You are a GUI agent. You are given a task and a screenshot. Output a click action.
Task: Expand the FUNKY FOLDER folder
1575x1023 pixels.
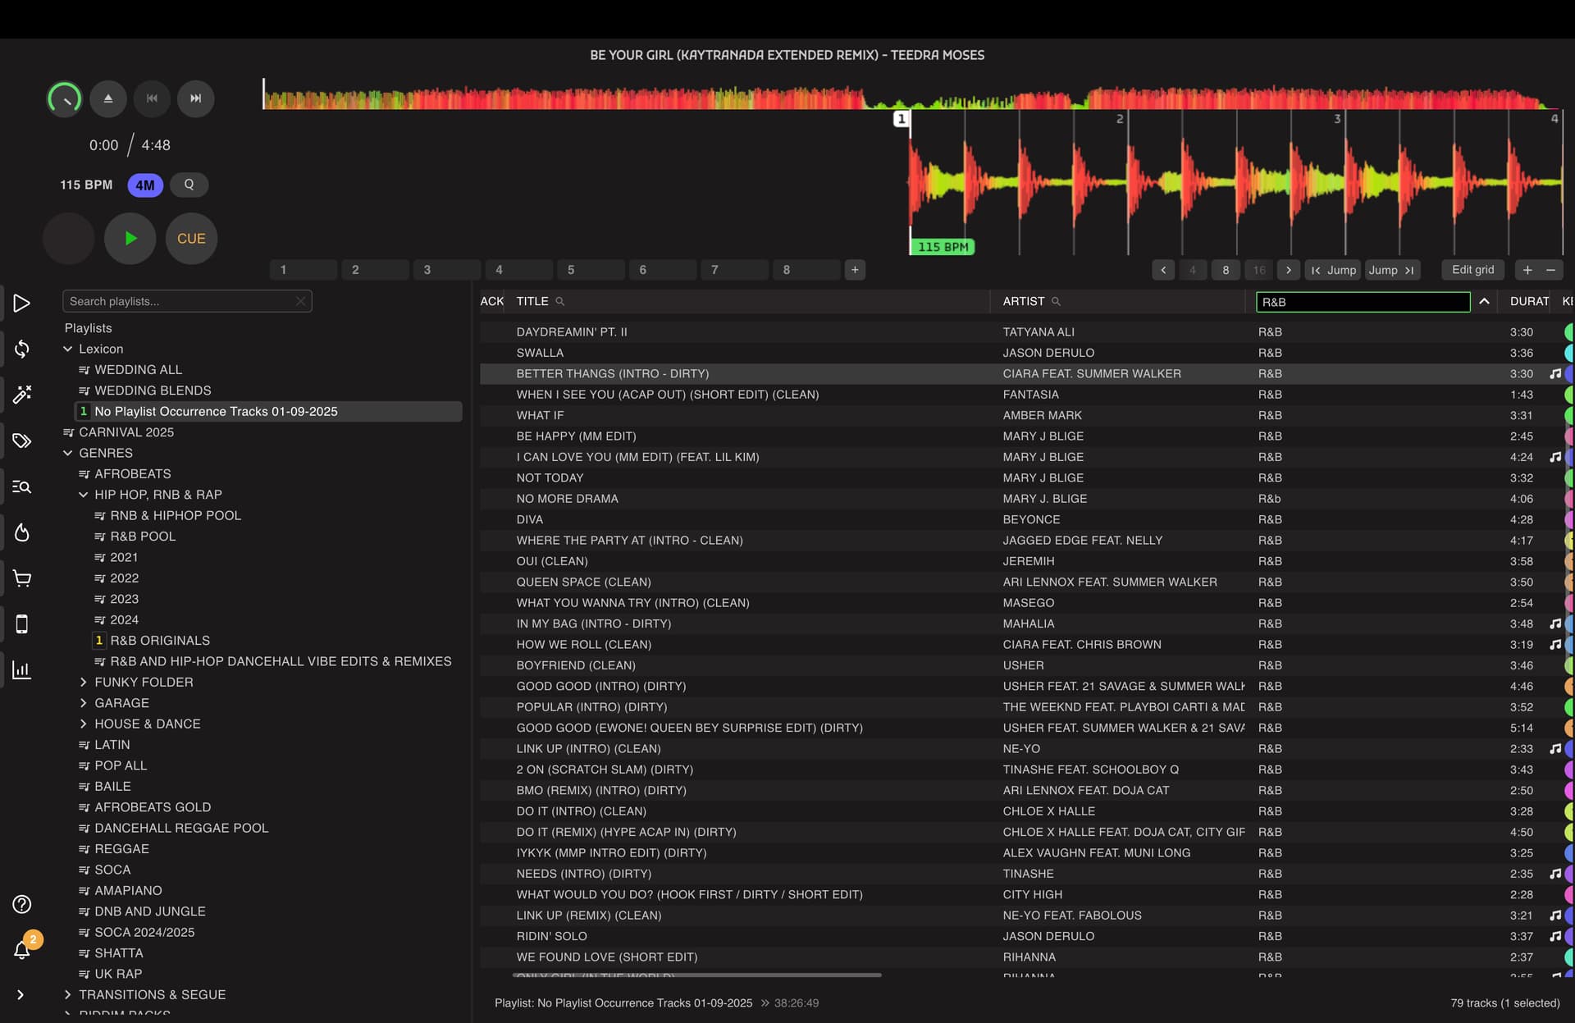(84, 683)
